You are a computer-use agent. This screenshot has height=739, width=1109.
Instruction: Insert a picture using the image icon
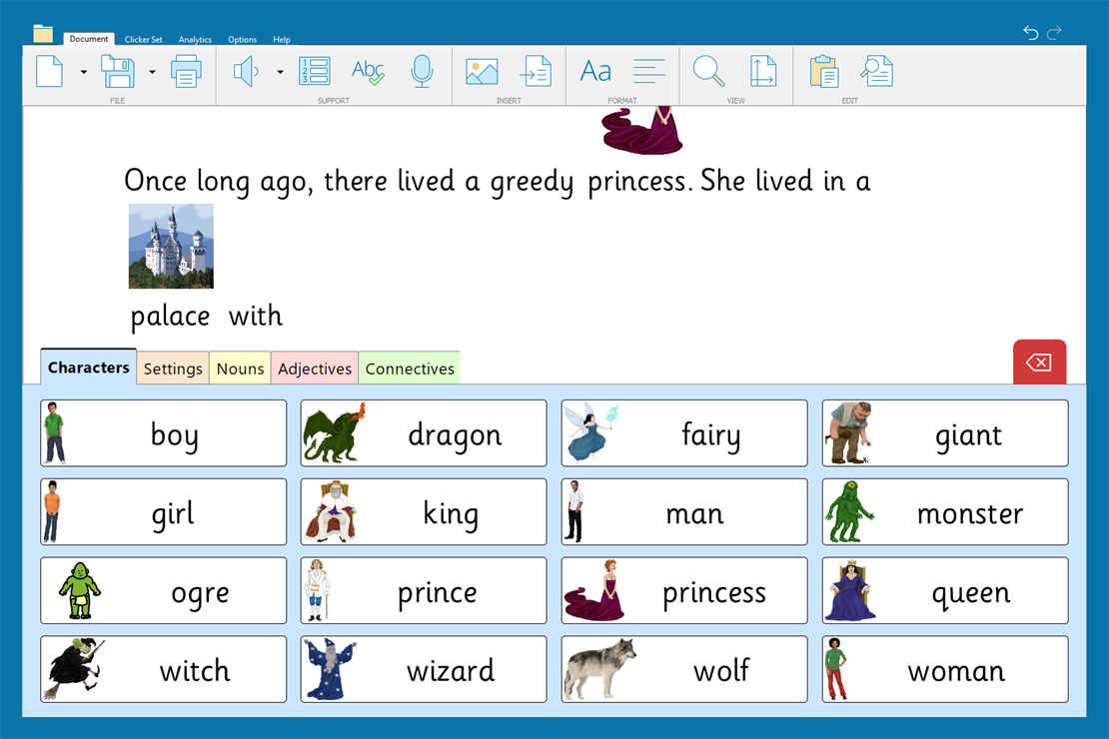[x=482, y=72]
